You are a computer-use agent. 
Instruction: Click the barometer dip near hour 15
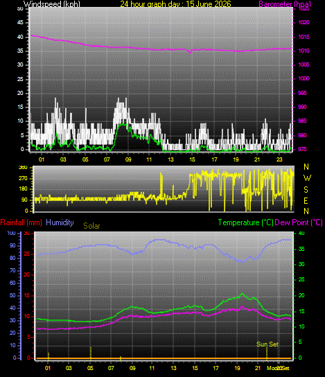pyautogui.click(x=191, y=52)
